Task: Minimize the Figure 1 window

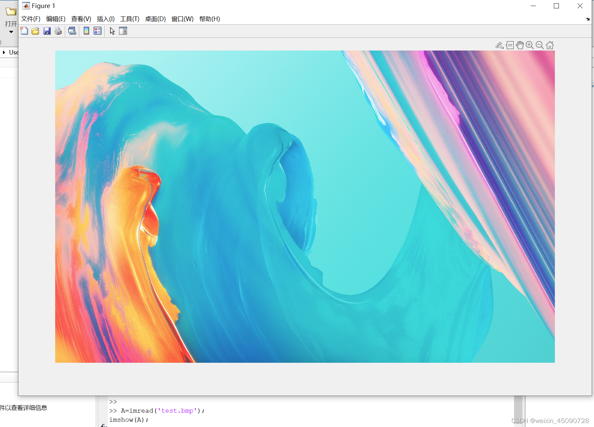Action: 533,6
